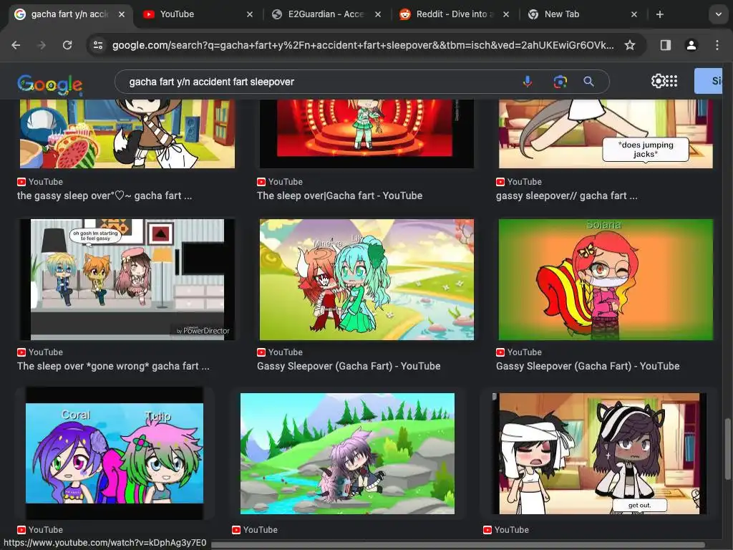
Task: Open Gassy Sleepover title under Solaria thumbnail
Action: click(x=588, y=366)
